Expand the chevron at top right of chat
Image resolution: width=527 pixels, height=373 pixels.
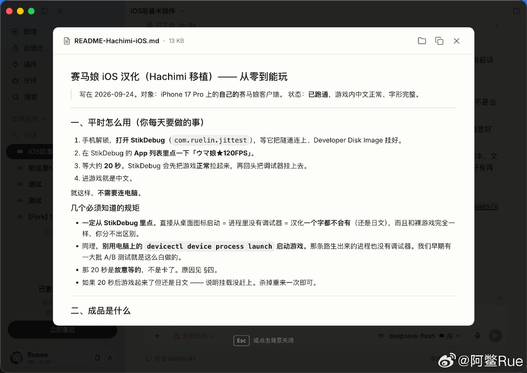[497, 25]
